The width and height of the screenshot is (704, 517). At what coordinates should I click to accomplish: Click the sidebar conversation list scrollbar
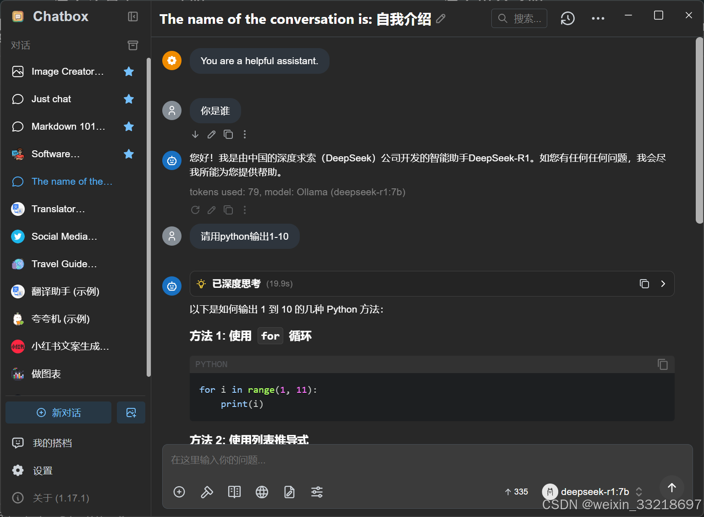point(148,217)
